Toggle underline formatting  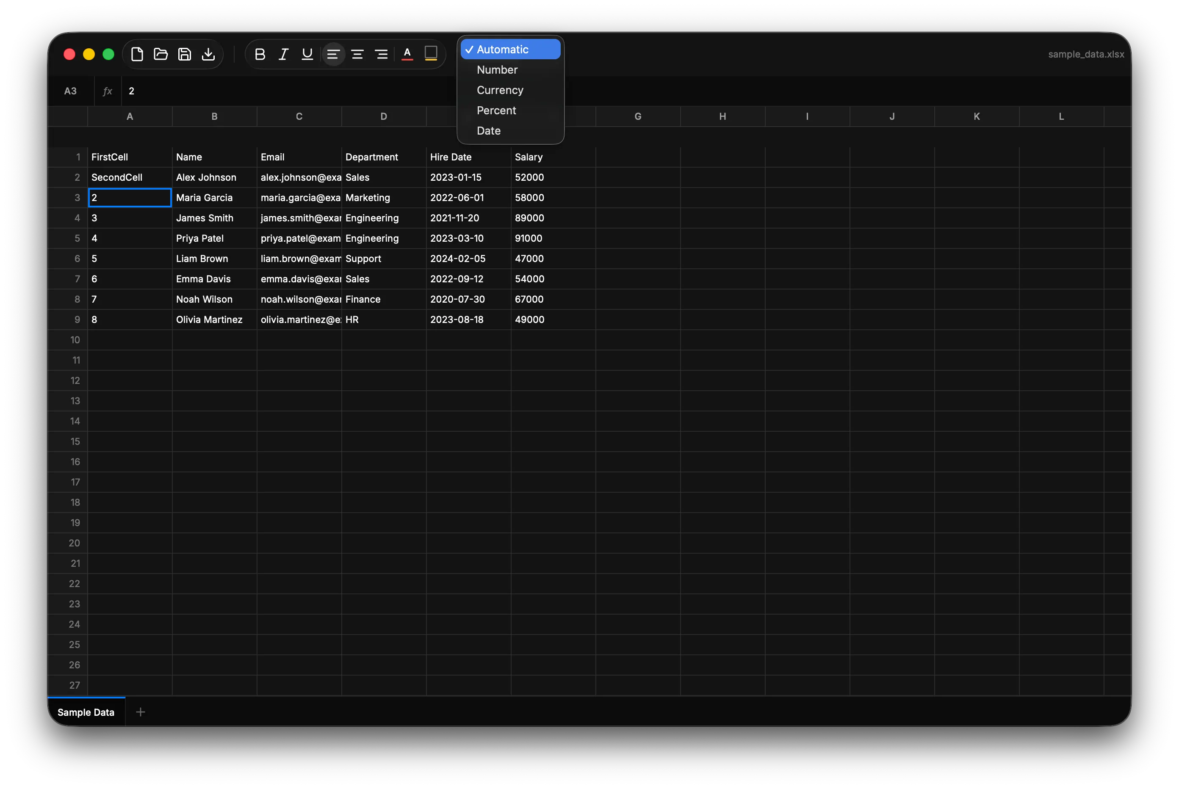pos(307,54)
